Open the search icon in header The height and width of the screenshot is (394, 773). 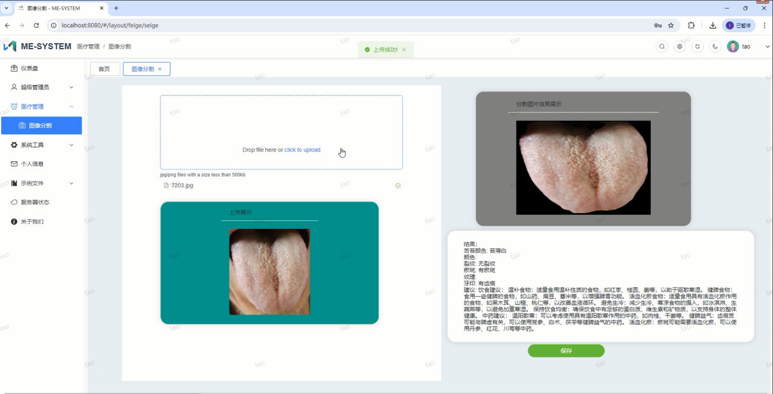click(662, 46)
